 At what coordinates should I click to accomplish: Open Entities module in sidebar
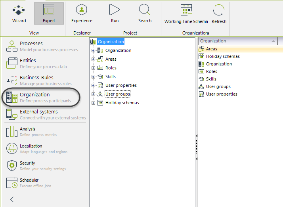[37, 63]
